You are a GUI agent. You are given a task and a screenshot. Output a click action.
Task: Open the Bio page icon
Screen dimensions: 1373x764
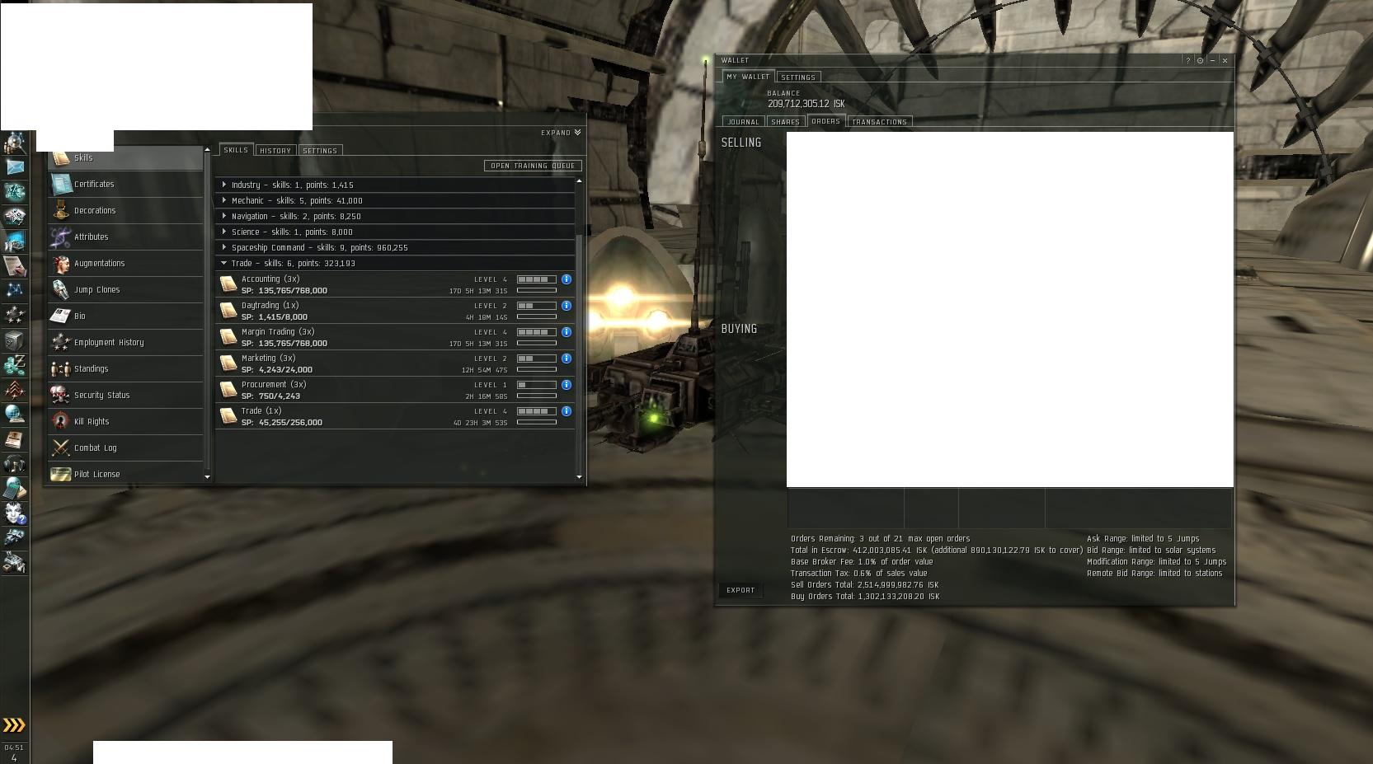[x=61, y=316]
